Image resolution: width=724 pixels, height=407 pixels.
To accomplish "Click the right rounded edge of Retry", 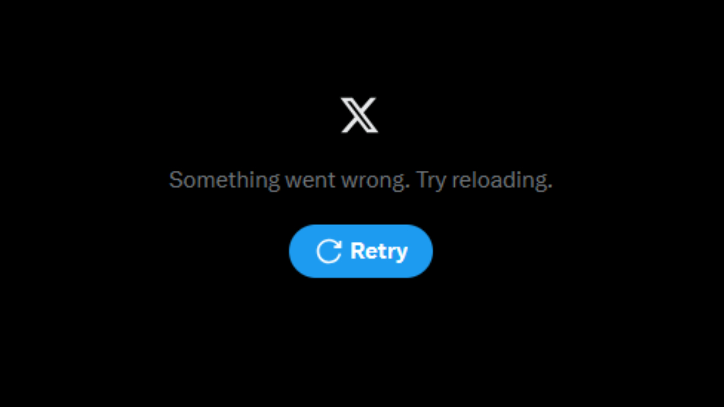I will [421, 251].
